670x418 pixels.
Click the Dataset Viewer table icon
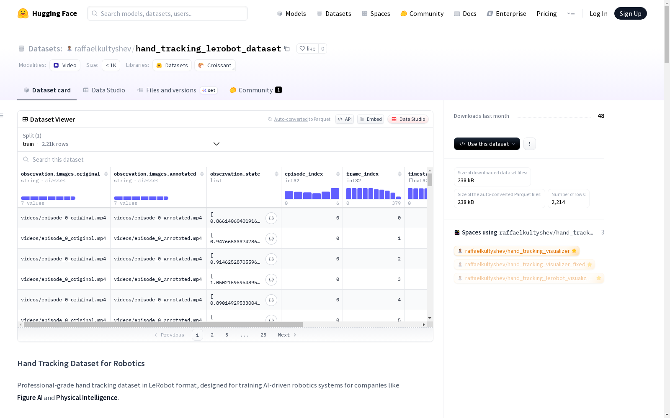[x=25, y=119]
